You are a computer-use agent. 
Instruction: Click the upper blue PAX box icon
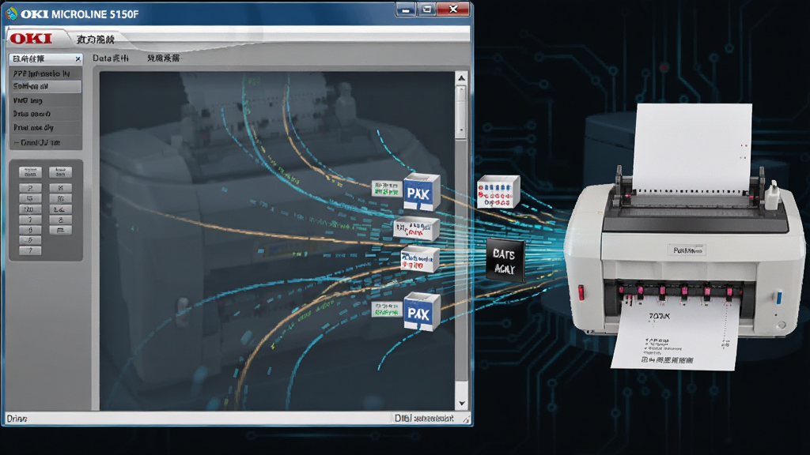[x=421, y=192]
